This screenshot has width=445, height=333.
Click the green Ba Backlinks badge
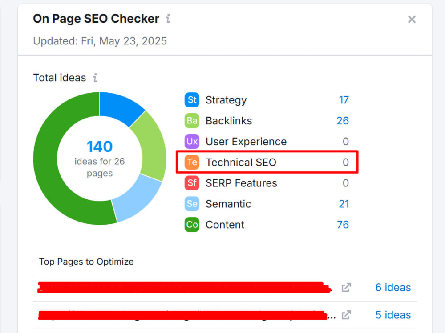(192, 121)
